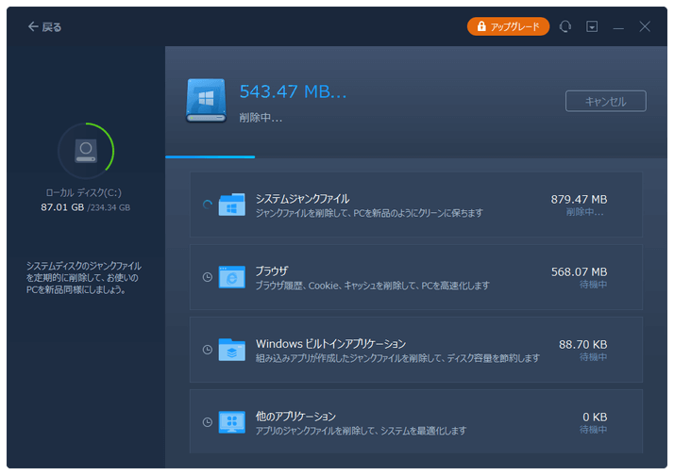Click the local disk usage ring icon
674x475 pixels.
point(86,150)
